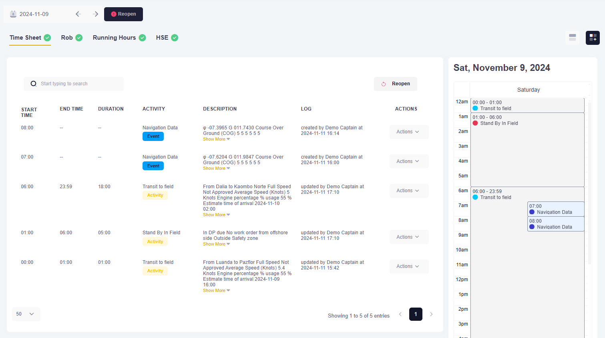Click the search magnifier icon
Screen dimensions: 605x338
(x=34, y=84)
